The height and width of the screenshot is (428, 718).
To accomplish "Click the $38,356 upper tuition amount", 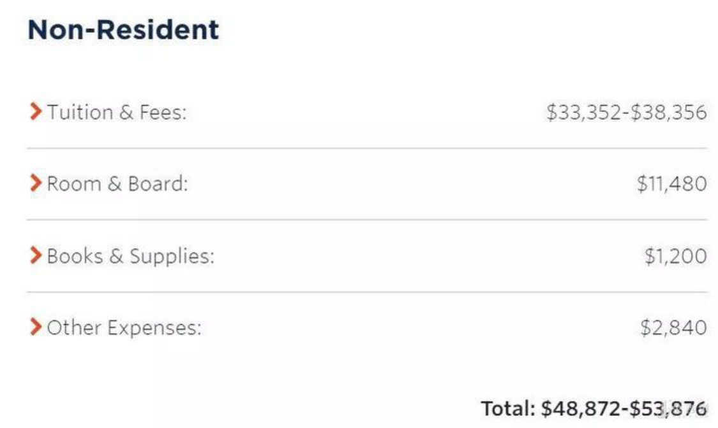I will point(668,113).
